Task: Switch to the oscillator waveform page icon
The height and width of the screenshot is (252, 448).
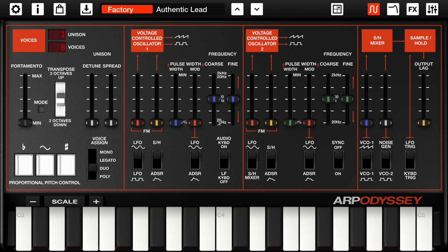Action: 374,9
